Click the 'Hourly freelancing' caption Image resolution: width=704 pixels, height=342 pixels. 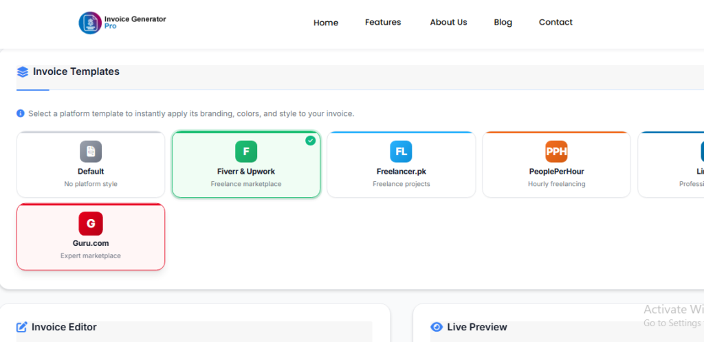pos(557,184)
